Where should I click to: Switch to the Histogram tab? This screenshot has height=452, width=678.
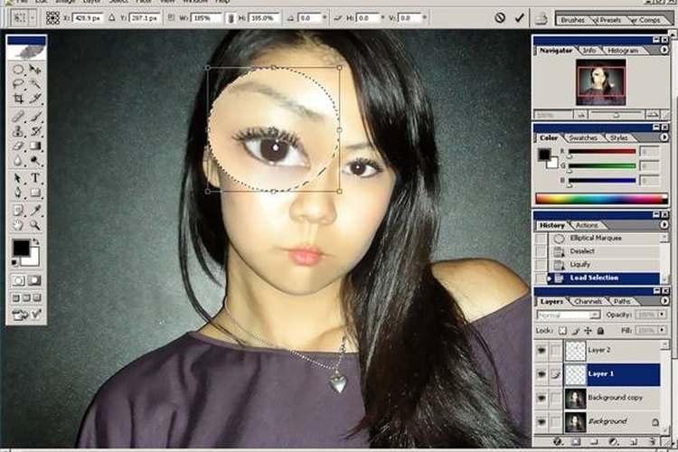(623, 51)
